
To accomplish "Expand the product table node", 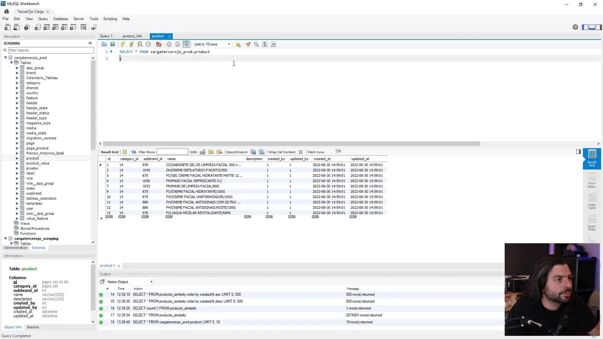I will pyautogui.click(x=17, y=158).
